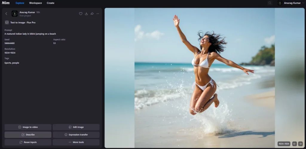This screenshot has width=306, height=149.
Task: Go to previous image with left arrow
Action: [294, 144]
